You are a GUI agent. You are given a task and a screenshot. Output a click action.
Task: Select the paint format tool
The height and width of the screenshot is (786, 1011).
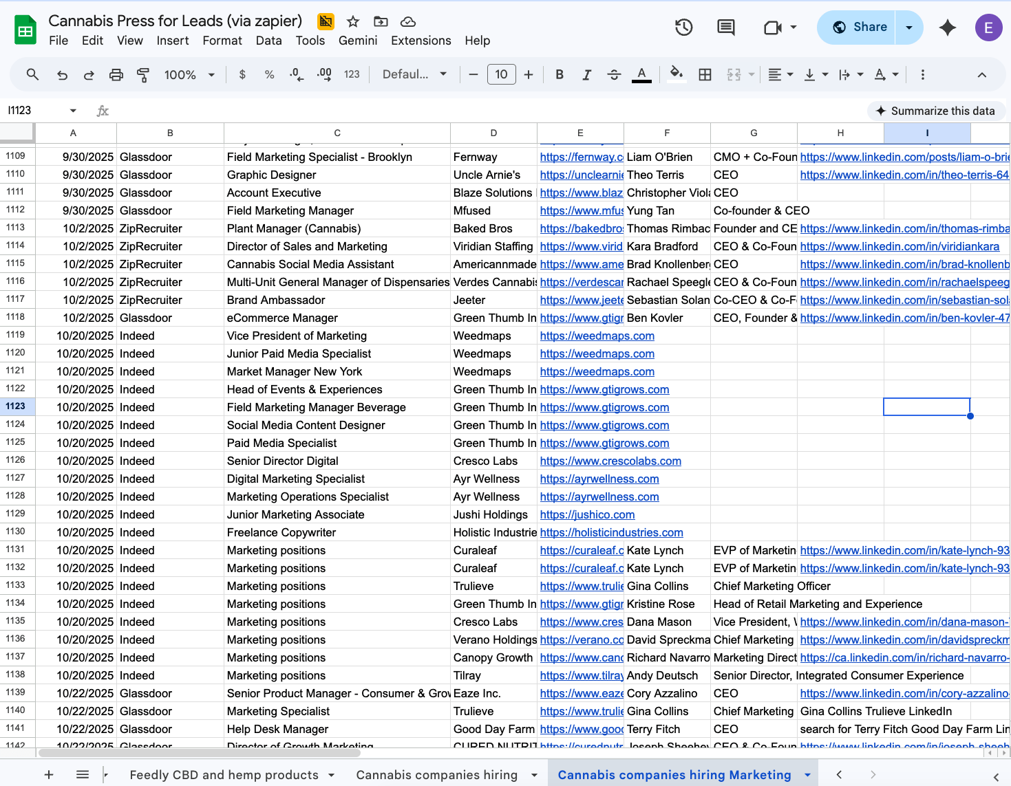click(x=143, y=74)
